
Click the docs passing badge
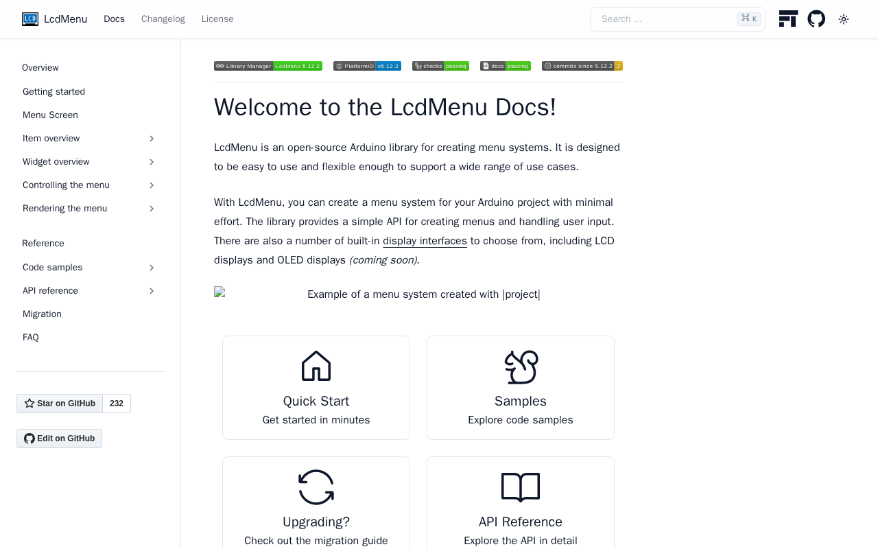click(x=506, y=66)
